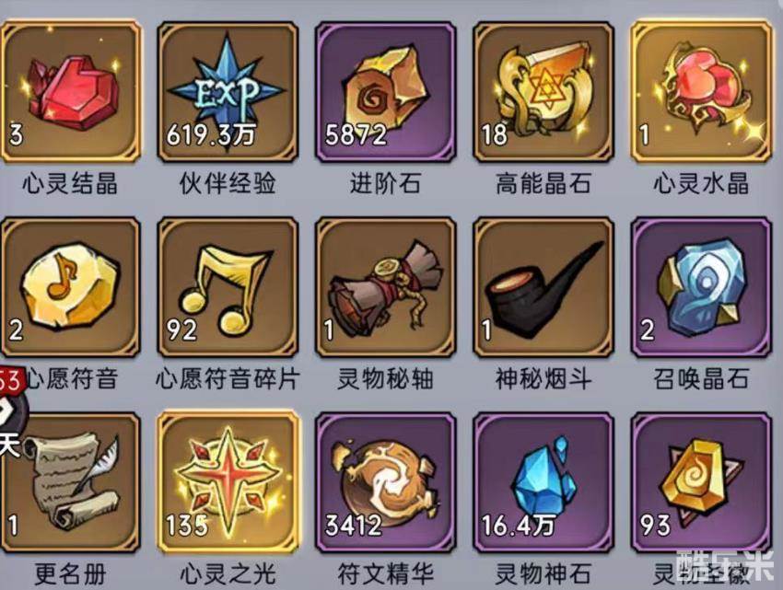Open the 灵物秘轴 rolled scroll item
The height and width of the screenshot is (590, 783).
385,287
